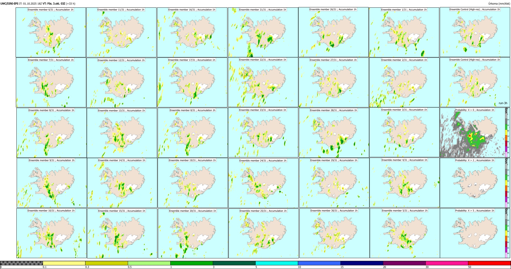The width and height of the screenshot is (511, 269).
Task: Click the Ensemble member 9/31 map
Action: tap(52, 183)
